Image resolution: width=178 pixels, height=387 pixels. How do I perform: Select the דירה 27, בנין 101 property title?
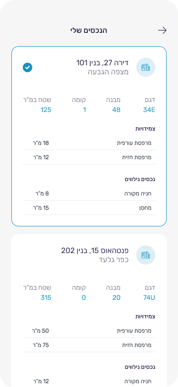[x=102, y=63]
